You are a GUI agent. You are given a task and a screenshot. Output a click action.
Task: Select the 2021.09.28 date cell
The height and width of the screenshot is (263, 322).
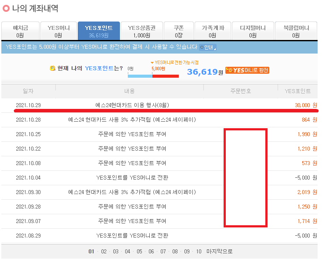tap(29, 206)
